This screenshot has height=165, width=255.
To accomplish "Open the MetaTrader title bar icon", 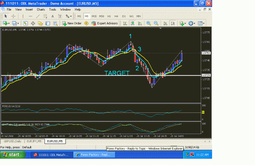I will click(2, 3).
